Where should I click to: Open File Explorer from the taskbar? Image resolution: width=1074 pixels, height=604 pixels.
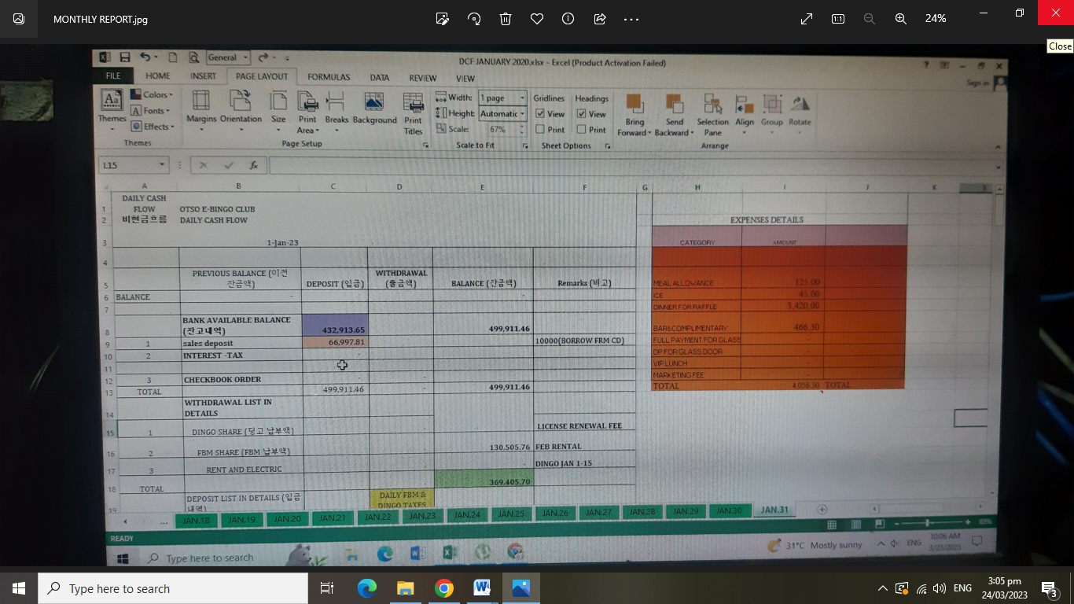(406, 588)
